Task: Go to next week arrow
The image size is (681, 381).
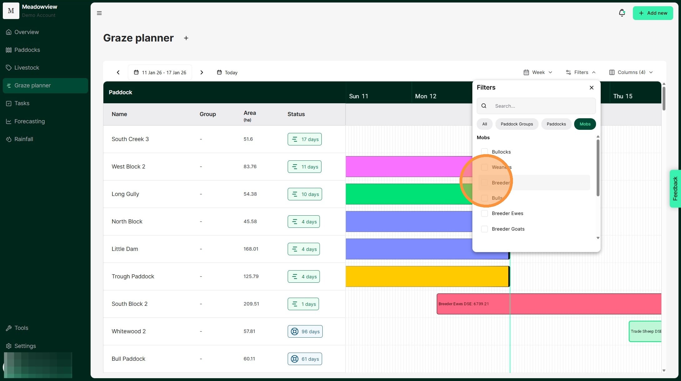Action: click(202, 72)
